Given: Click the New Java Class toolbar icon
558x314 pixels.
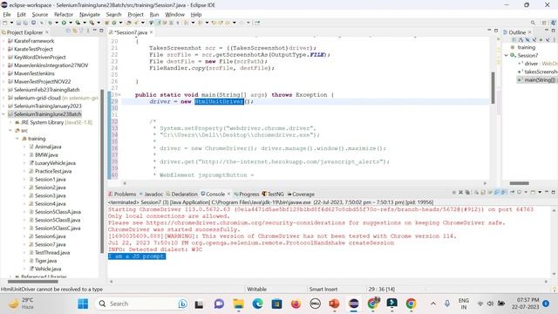Looking at the screenshot, I should 114,23.
